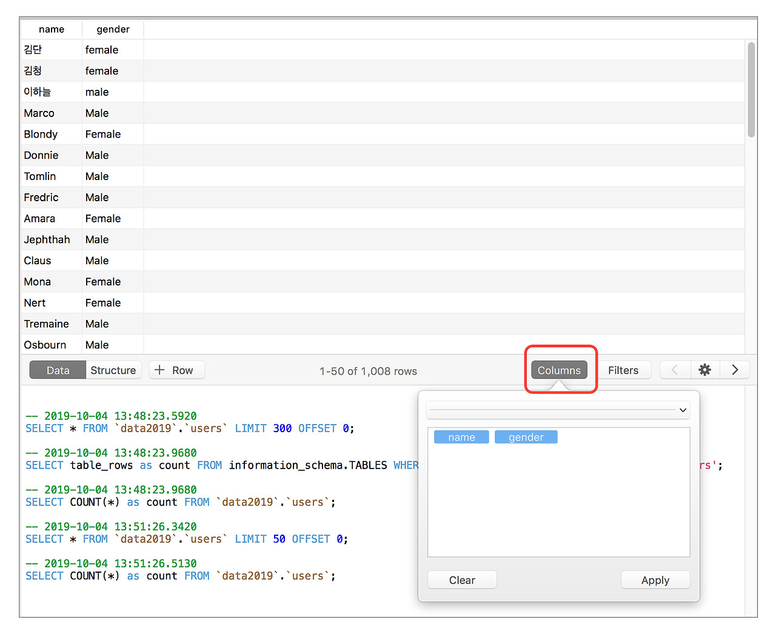
Task: Click the gender cell in Nert's row
Action: coord(113,302)
